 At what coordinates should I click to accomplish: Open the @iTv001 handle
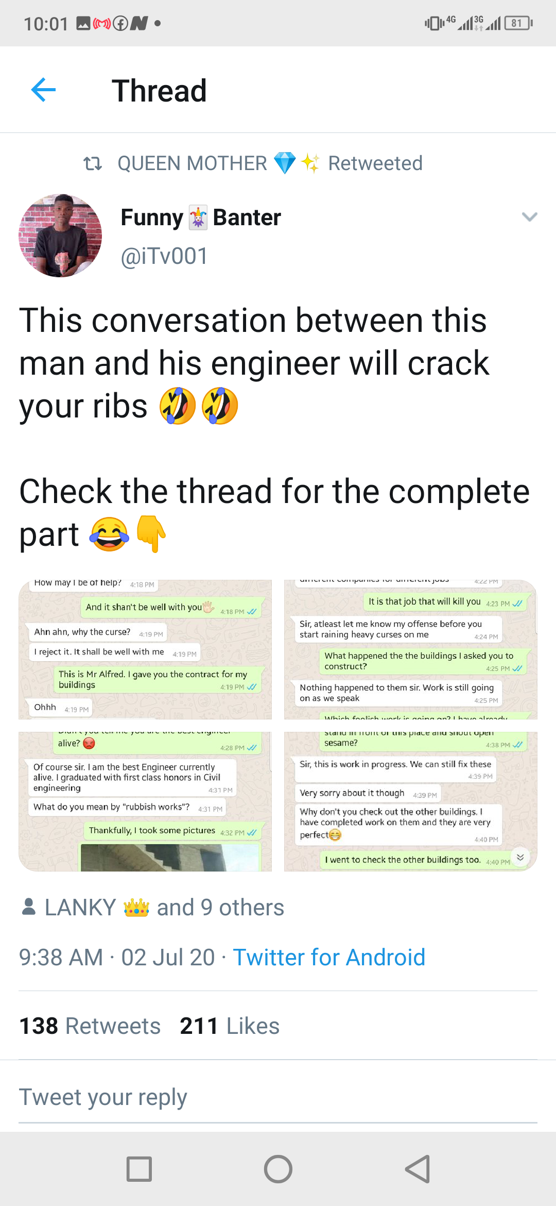click(x=164, y=256)
